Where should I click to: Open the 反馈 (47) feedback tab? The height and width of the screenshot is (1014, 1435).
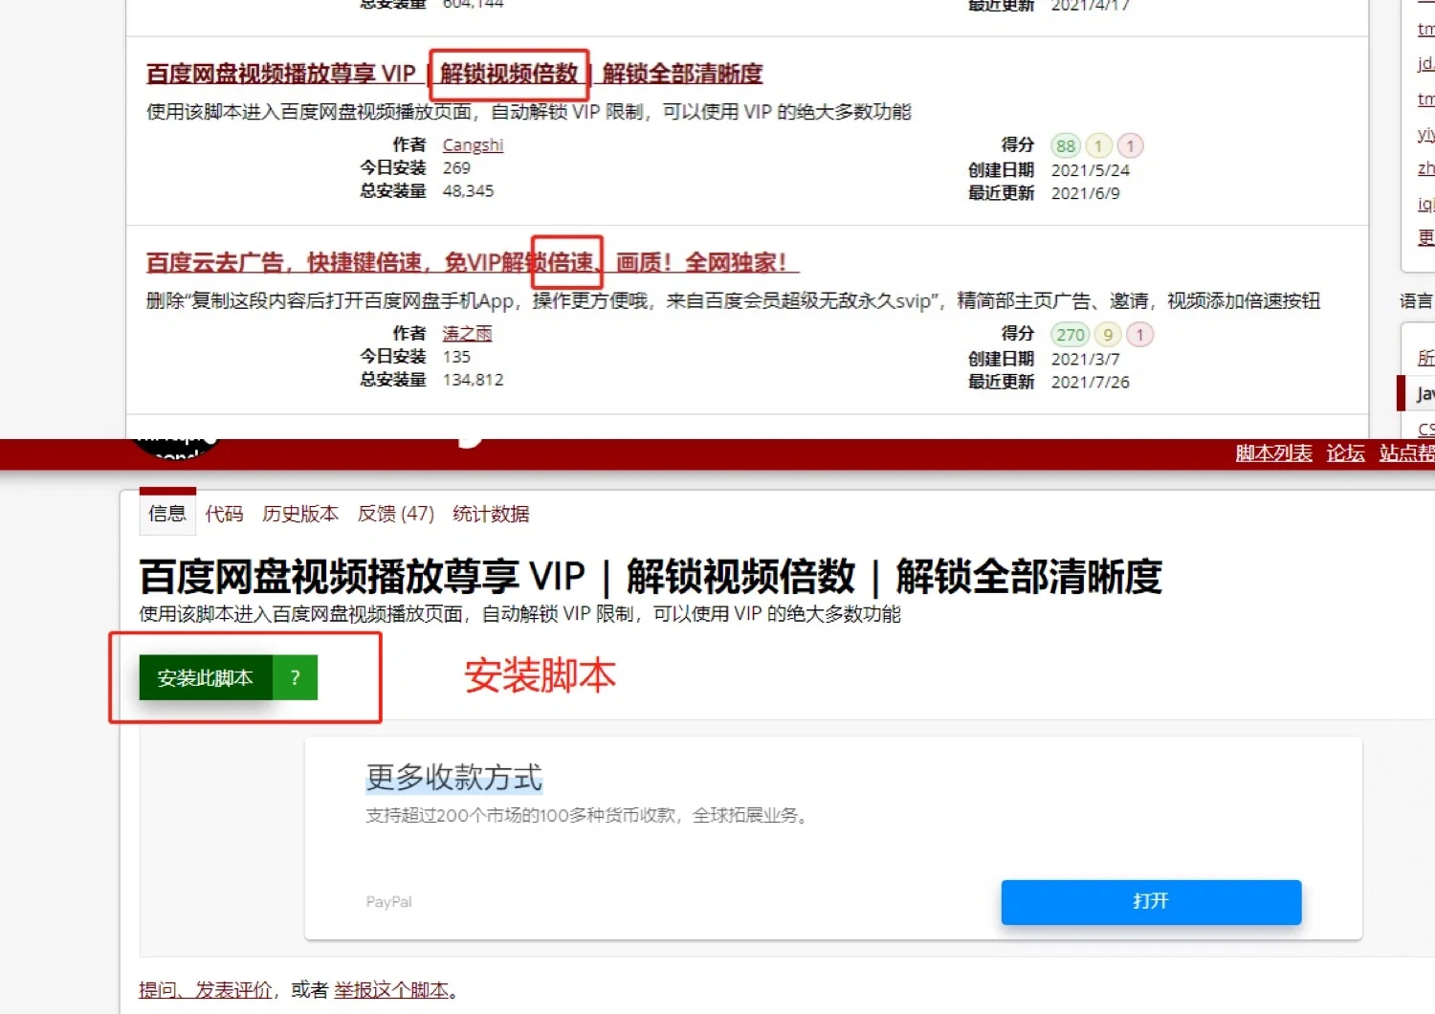395,514
